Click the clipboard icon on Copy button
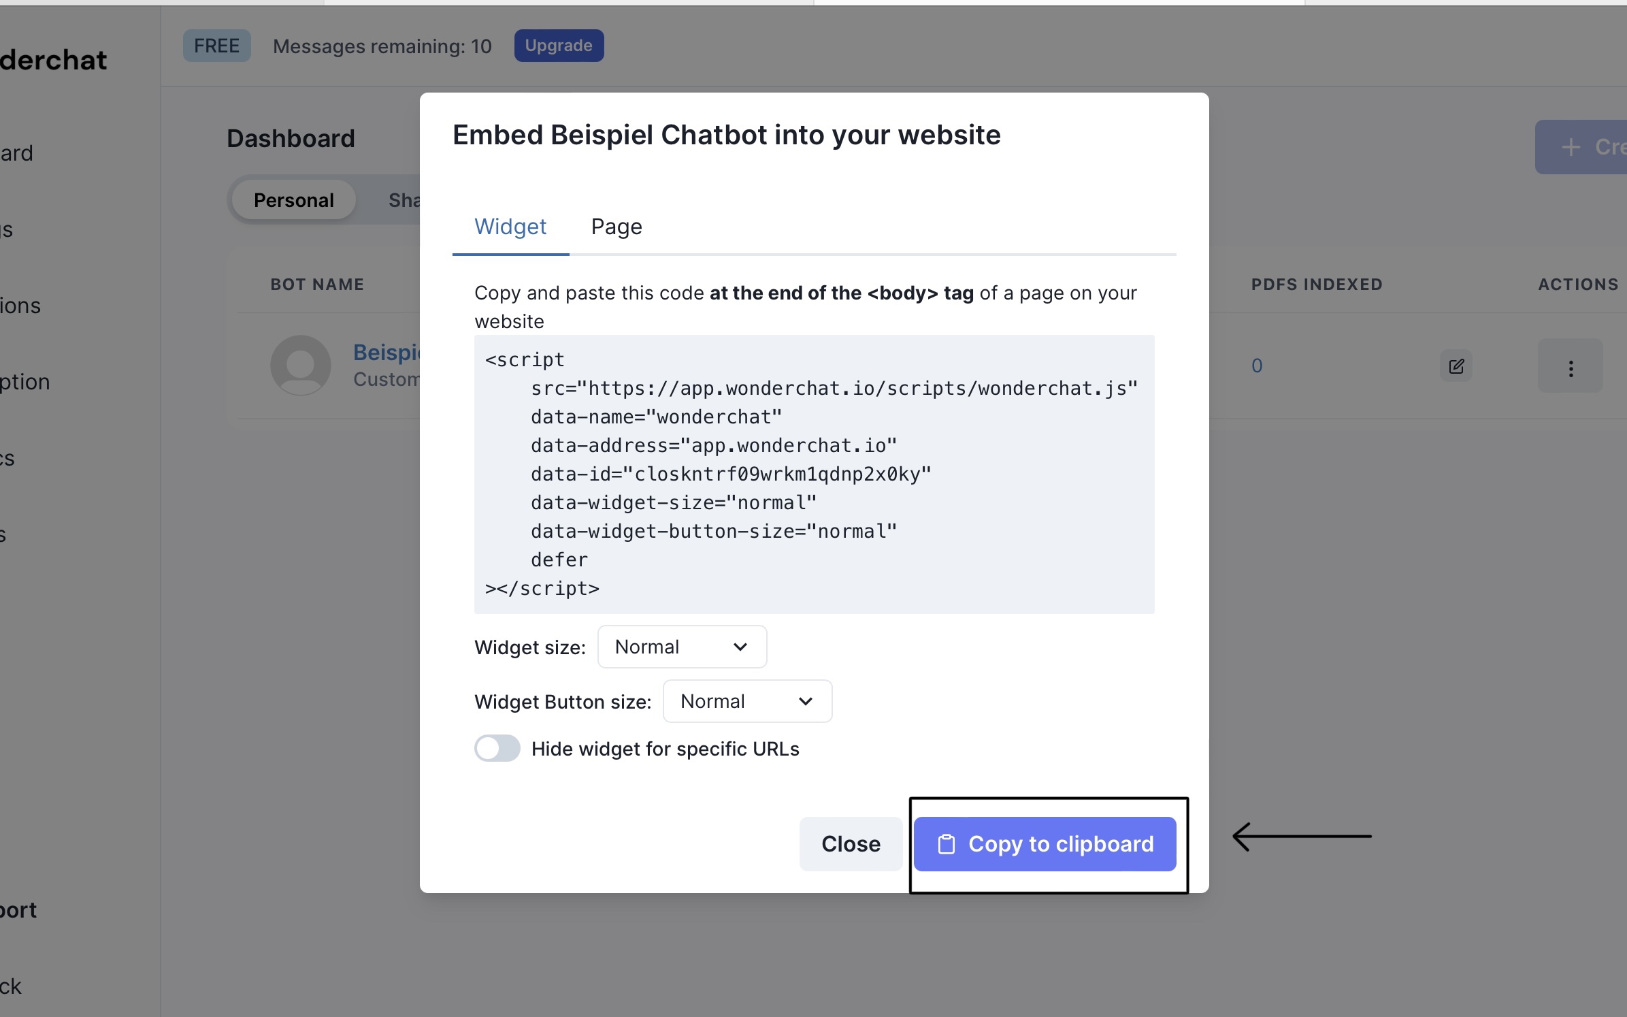Viewport: 1627px width, 1017px height. pos(945,843)
